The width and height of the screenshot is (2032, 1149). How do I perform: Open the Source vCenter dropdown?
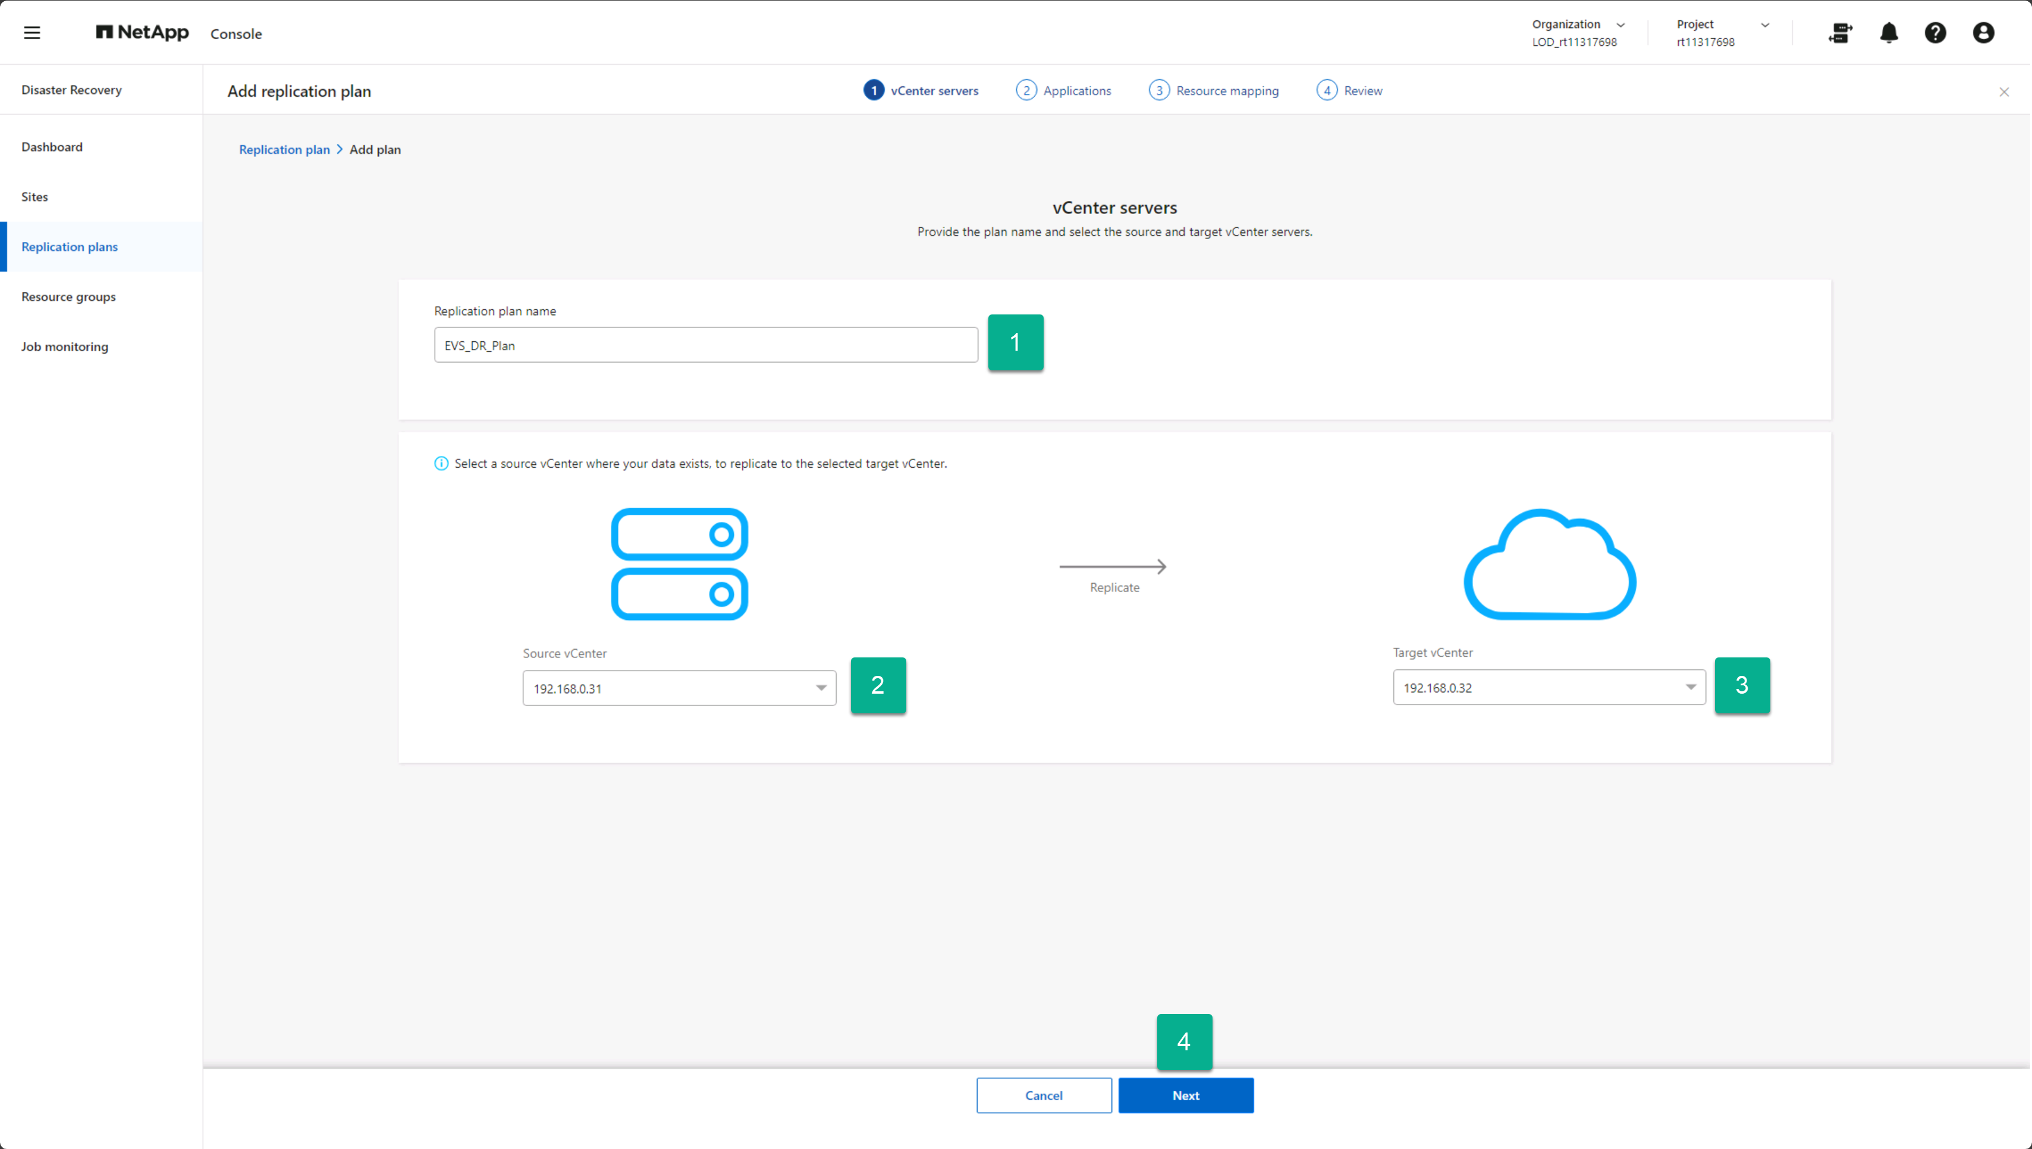click(679, 688)
